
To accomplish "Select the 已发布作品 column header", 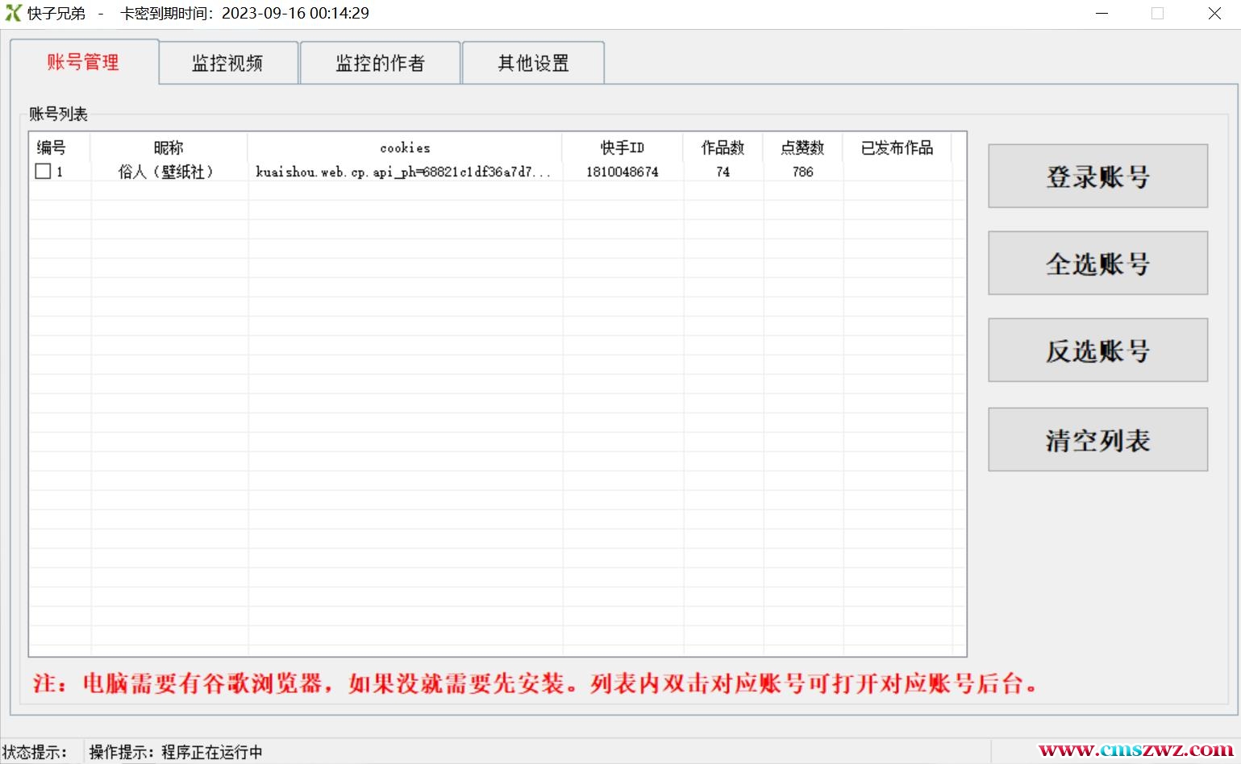I will click(x=897, y=147).
